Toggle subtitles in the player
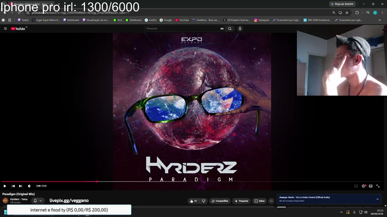Screen dimensions: 387x217 tap(356, 186)
